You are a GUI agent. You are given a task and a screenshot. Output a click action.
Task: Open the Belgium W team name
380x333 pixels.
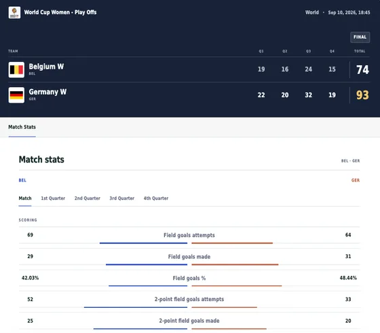[46, 67]
